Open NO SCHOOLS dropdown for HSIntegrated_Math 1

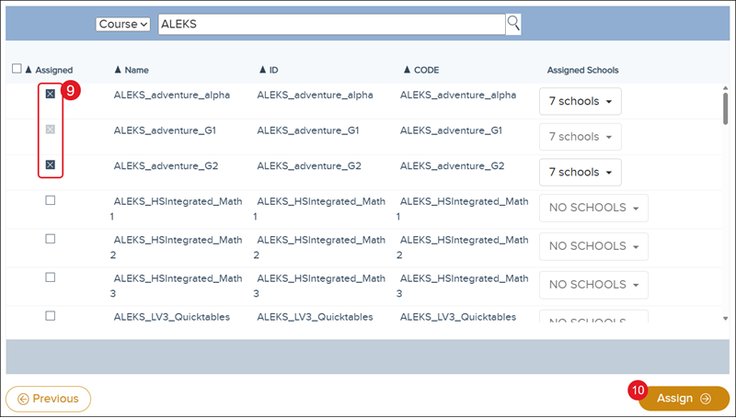pyautogui.click(x=593, y=208)
